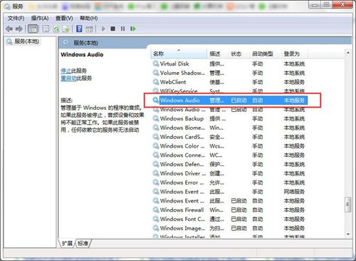
Task: Open the Help question-mark toolbar icon
Action: coord(79,29)
